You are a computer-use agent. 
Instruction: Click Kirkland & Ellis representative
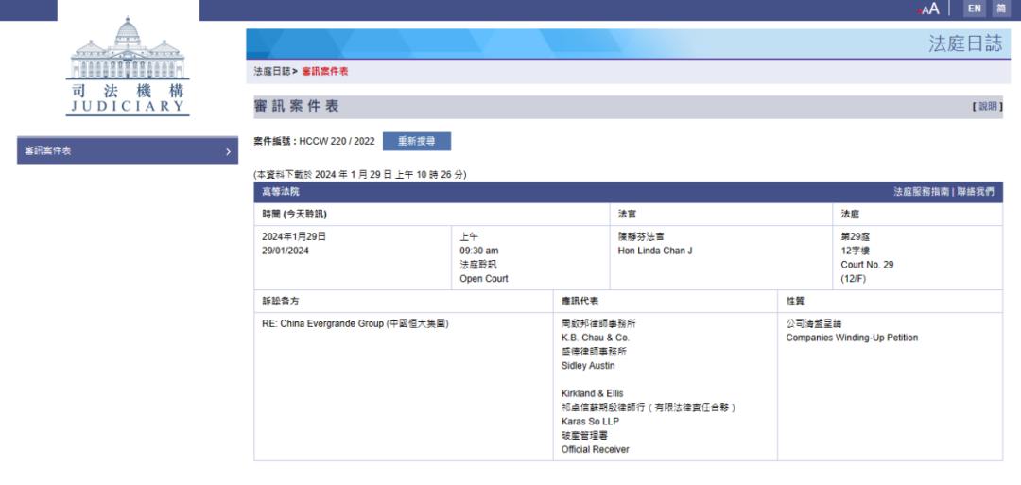[592, 394]
